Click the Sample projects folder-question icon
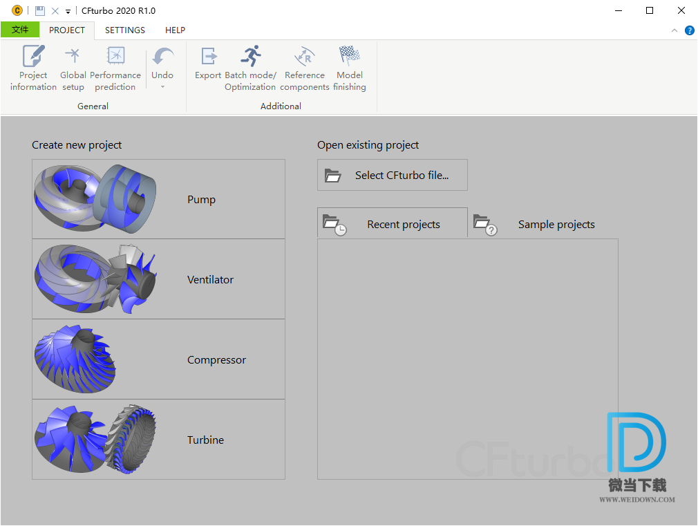The height and width of the screenshot is (526, 698). [484, 225]
